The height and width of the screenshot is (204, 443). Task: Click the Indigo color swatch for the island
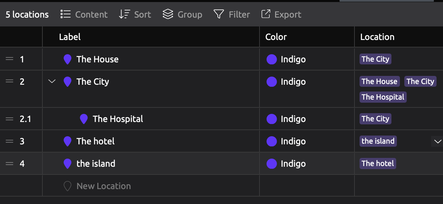point(272,164)
